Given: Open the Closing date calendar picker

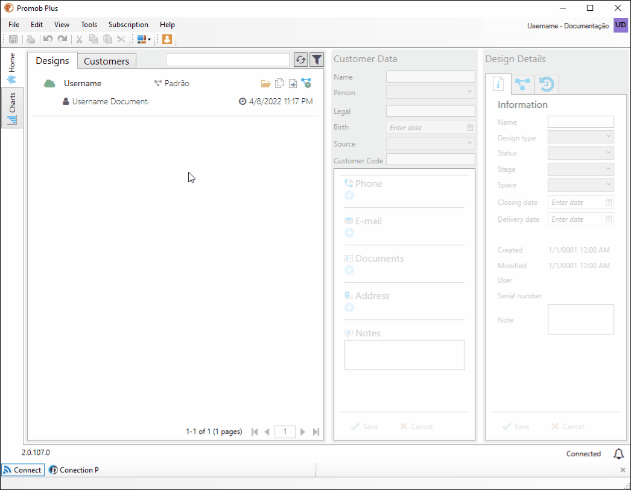Looking at the screenshot, I should (609, 202).
